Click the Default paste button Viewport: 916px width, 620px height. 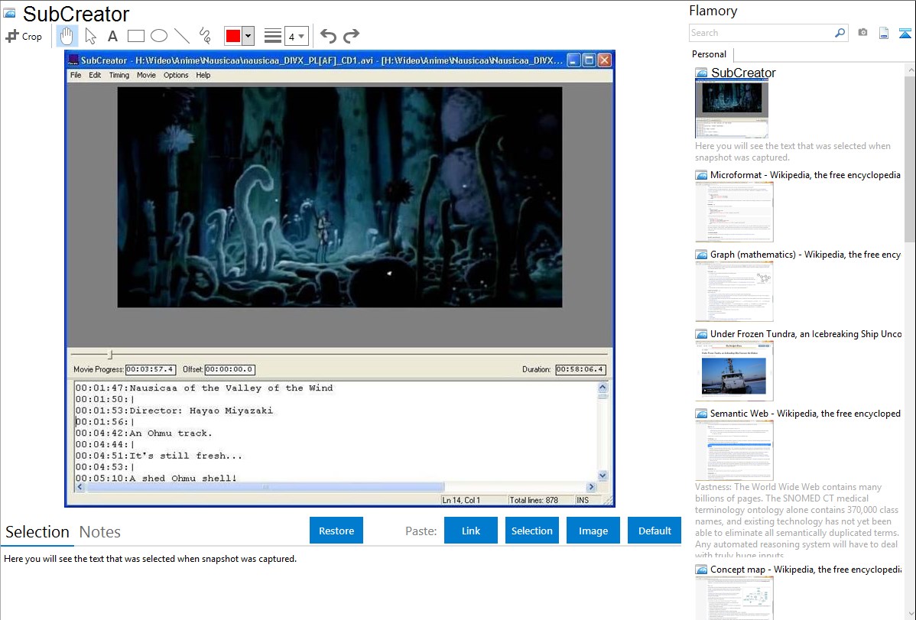[x=655, y=531]
